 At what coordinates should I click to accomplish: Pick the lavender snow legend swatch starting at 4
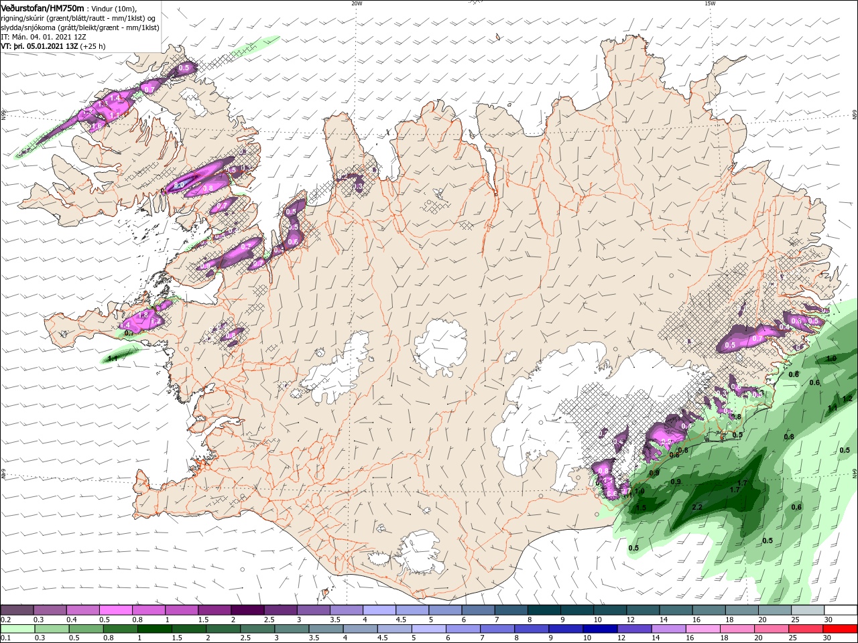click(379, 610)
